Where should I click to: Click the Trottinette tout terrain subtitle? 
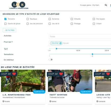[57, 98]
